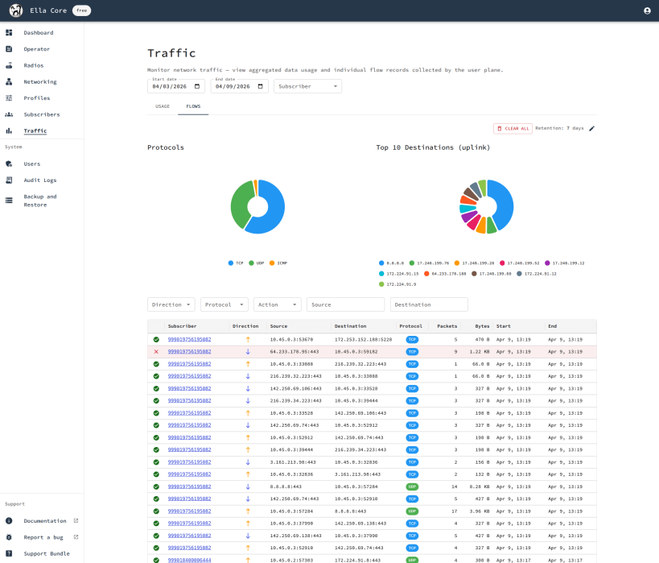Open the user account avatar icon
Viewport: 659px width, 563px height.
click(x=647, y=10)
